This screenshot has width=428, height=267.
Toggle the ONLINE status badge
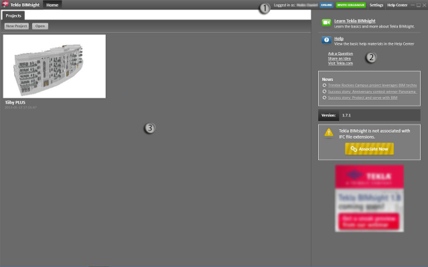pyautogui.click(x=326, y=5)
